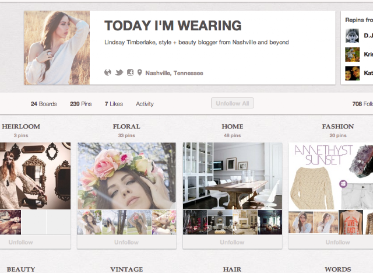Open the FASHION board title
The height and width of the screenshot is (273, 373).
pos(338,127)
